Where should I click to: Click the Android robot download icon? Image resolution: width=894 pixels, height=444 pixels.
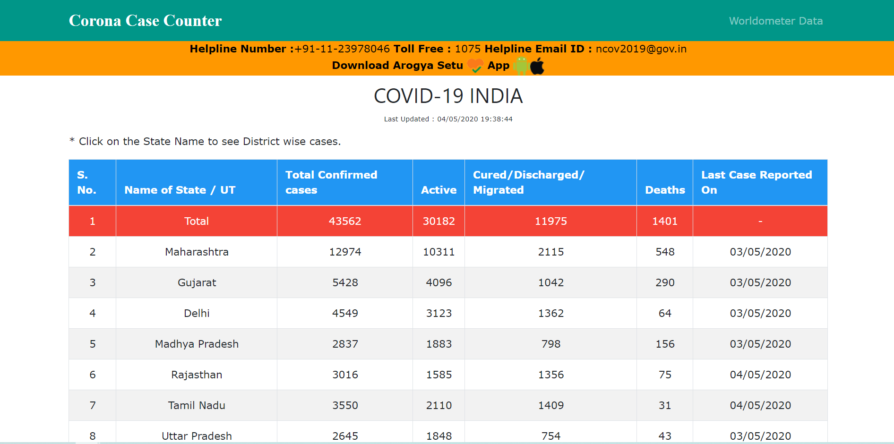pyautogui.click(x=521, y=66)
